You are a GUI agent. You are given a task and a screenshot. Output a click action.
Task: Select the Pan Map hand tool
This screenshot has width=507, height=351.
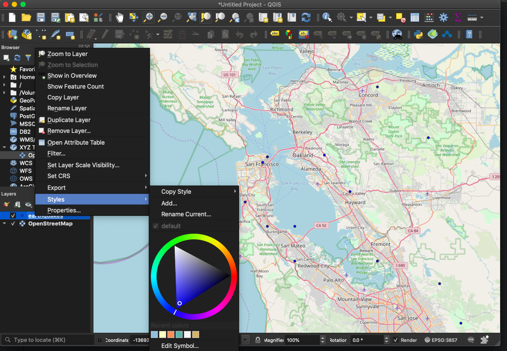click(120, 17)
